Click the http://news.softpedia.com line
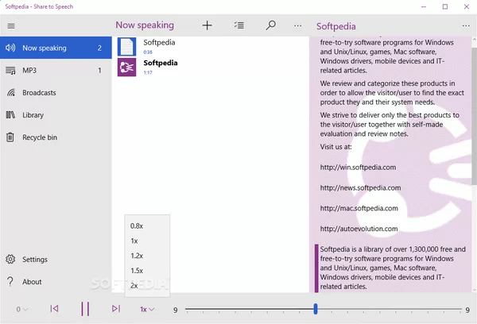477x324 pixels. pyautogui.click(x=360, y=188)
